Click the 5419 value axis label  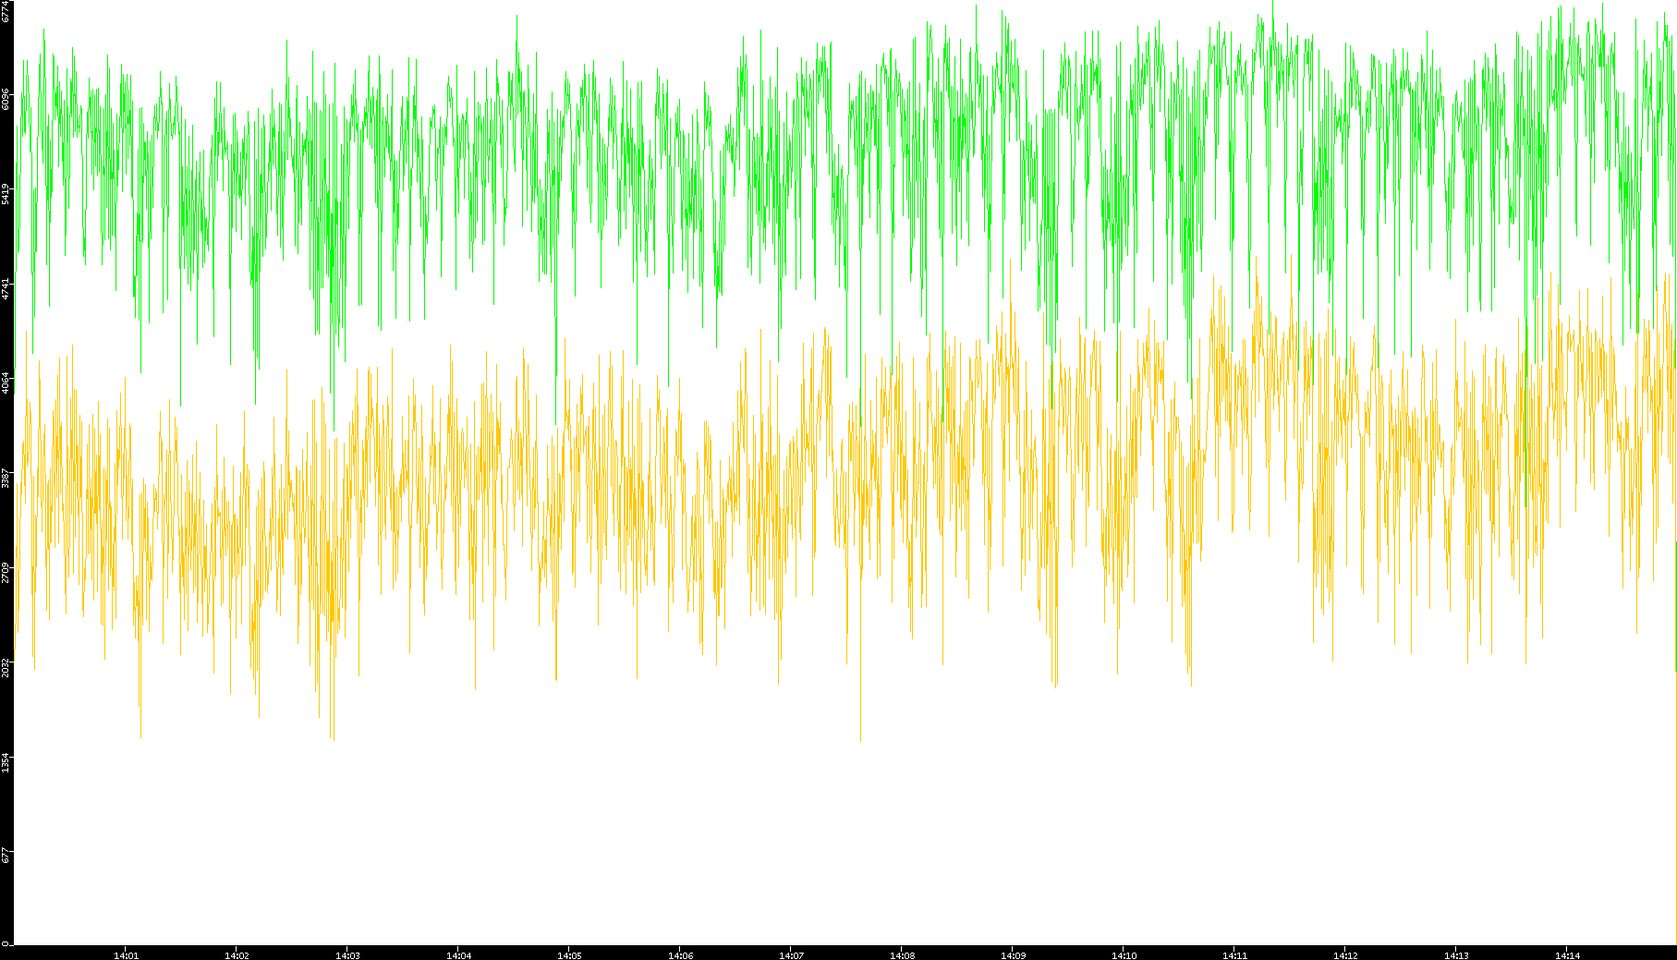pos(6,194)
